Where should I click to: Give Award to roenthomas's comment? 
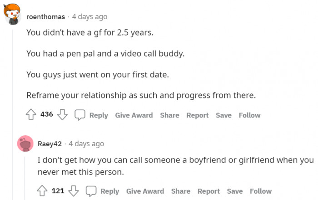pyautogui.click(x=134, y=115)
